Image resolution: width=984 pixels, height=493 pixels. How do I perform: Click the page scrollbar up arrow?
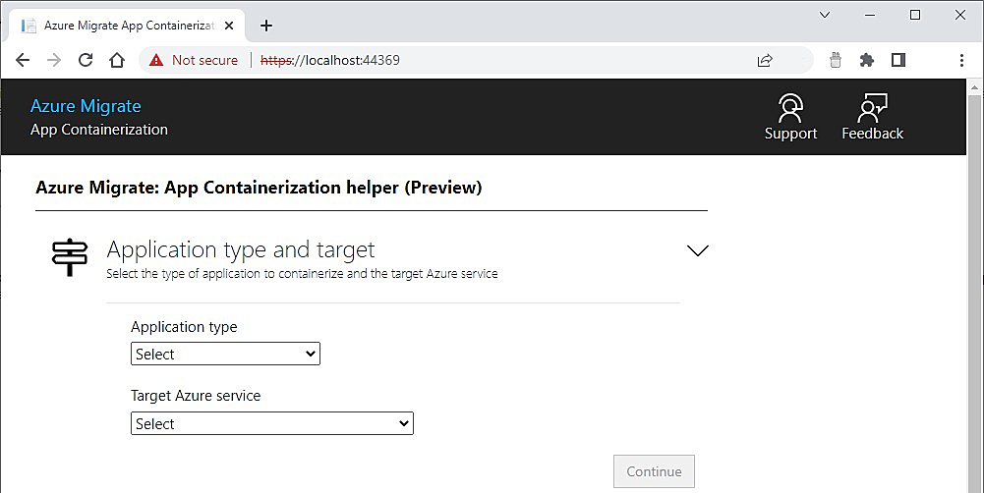coord(974,86)
